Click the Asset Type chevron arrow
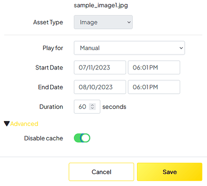Viewport: 207px width, 186px height. click(x=129, y=22)
